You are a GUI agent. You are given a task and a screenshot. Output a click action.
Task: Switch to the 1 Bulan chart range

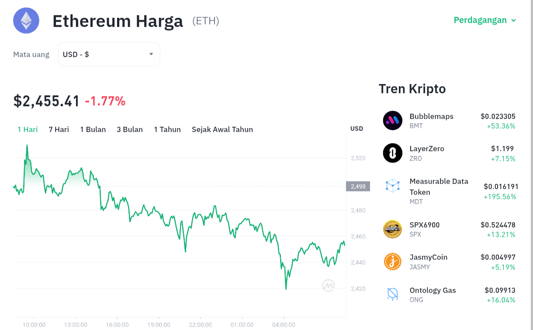tap(93, 129)
